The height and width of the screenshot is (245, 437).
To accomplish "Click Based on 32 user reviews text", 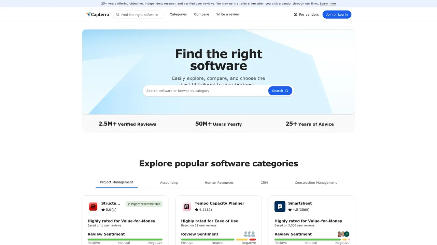I will coord(199,226).
